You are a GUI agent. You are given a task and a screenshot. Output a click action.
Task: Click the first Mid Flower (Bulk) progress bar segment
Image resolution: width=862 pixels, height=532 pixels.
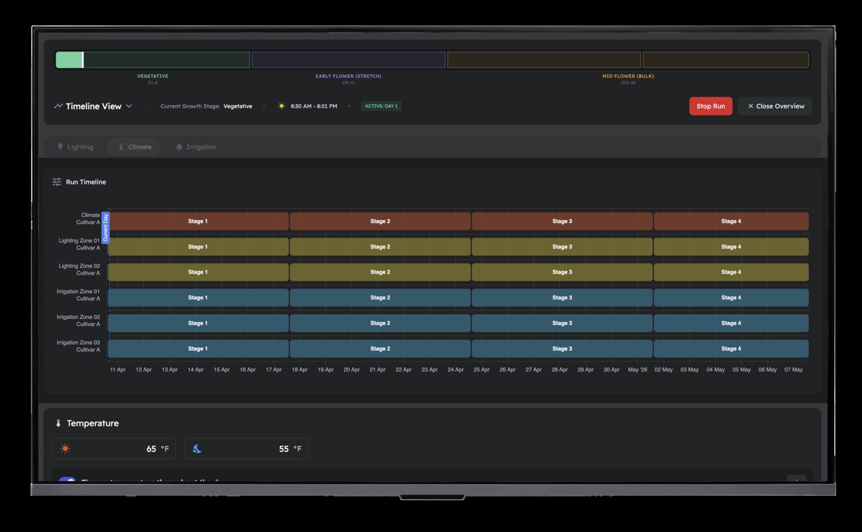[544, 60]
